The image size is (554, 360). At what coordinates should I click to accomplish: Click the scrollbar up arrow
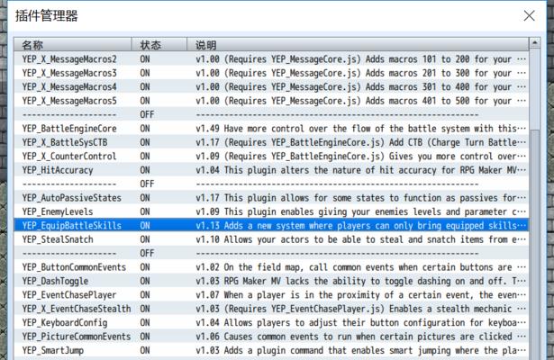[x=534, y=43]
